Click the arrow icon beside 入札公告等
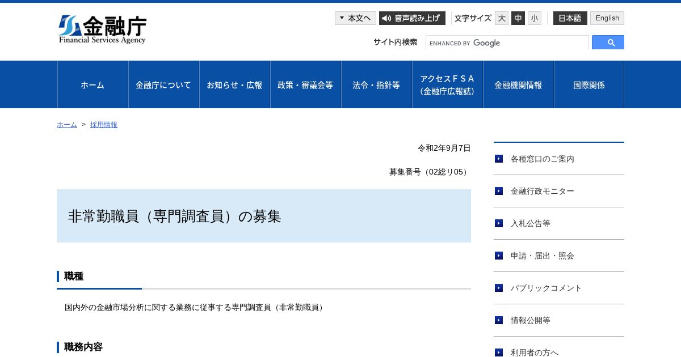Screen dimensions: 681x357 (x=499, y=223)
